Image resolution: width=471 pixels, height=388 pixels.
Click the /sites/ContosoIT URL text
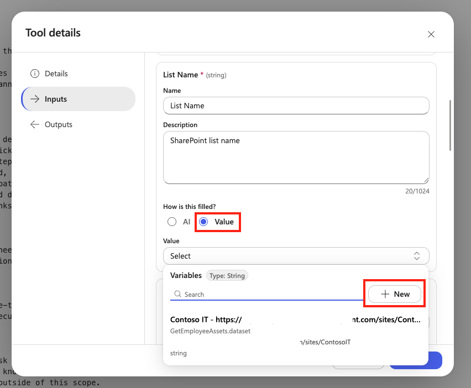pyautogui.click(x=325, y=342)
